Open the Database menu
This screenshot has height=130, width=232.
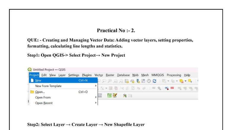click(123, 75)
